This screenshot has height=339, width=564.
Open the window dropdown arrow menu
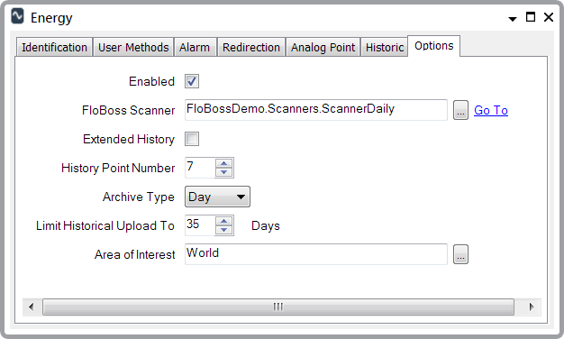pos(513,19)
